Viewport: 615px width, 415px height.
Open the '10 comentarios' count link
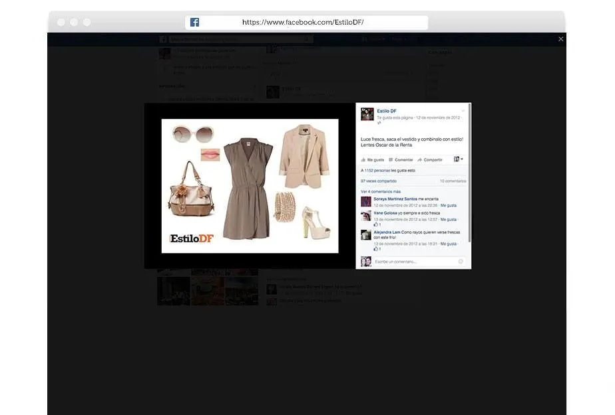(453, 181)
